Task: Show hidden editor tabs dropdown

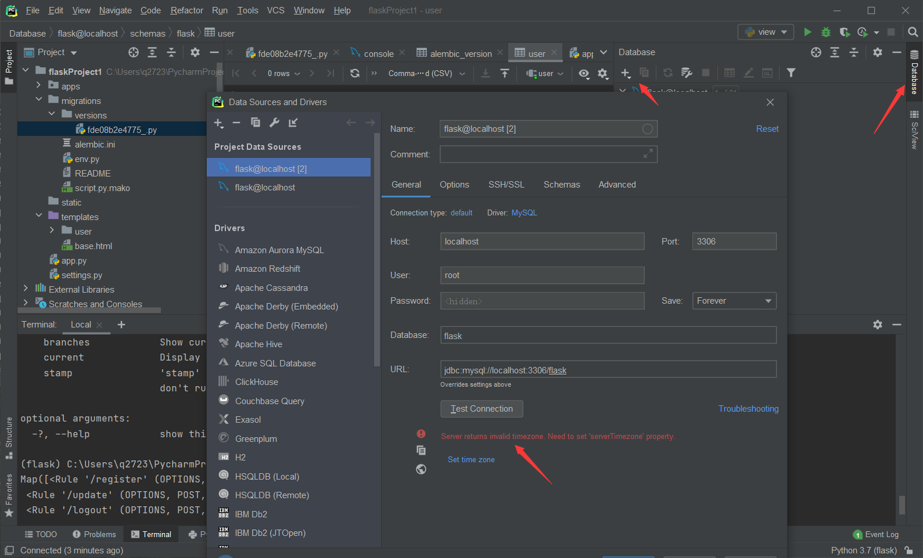Action: tap(604, 52)
